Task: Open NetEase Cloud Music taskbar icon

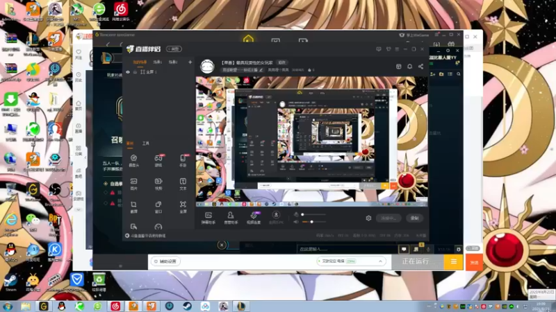Action: (115, 306)
